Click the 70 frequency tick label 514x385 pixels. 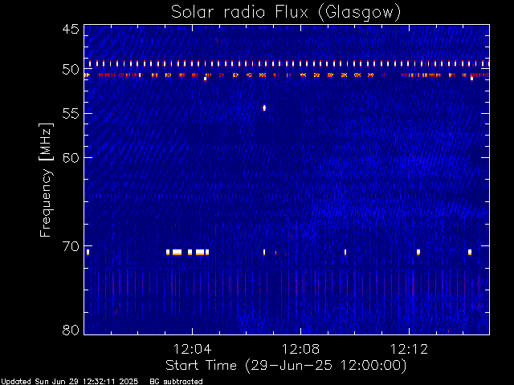pos(71,246)
